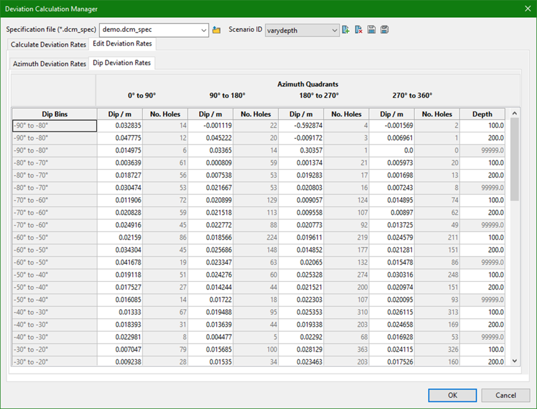
Task: Expand the Scenario ID dropdown
Action: (335, 30)
